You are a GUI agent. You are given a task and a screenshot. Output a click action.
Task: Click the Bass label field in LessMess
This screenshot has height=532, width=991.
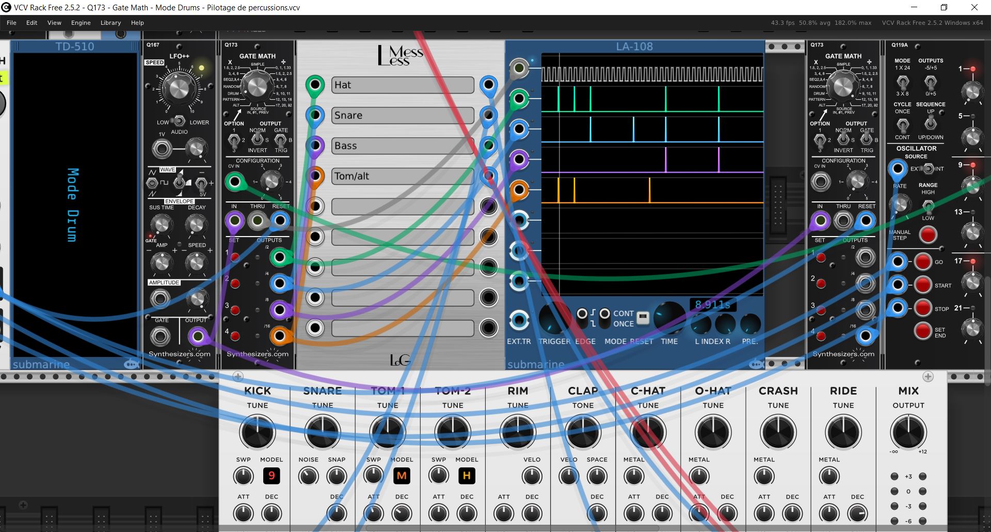tap(403, 146)
